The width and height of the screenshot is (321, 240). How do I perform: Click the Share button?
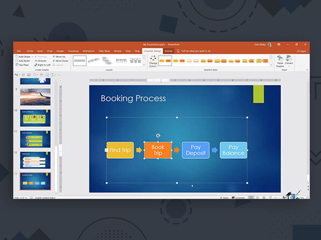[x=302, y=51]
